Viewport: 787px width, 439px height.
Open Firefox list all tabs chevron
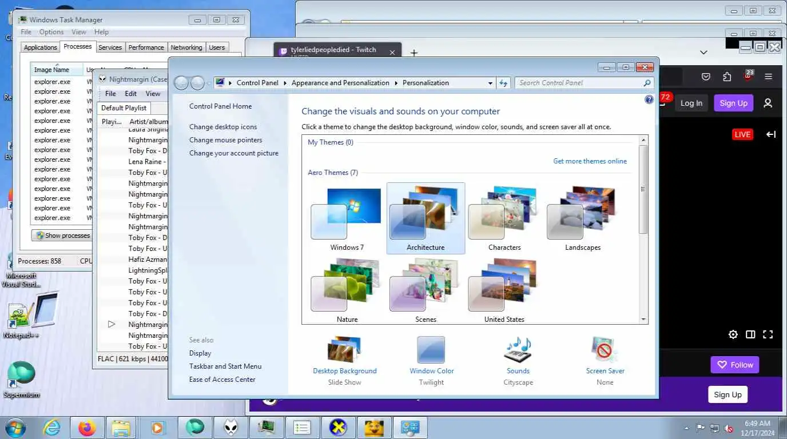(x=703, y=53)
